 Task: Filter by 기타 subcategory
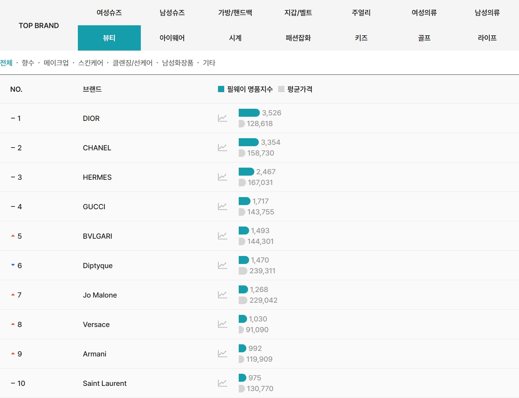point(209,63)
